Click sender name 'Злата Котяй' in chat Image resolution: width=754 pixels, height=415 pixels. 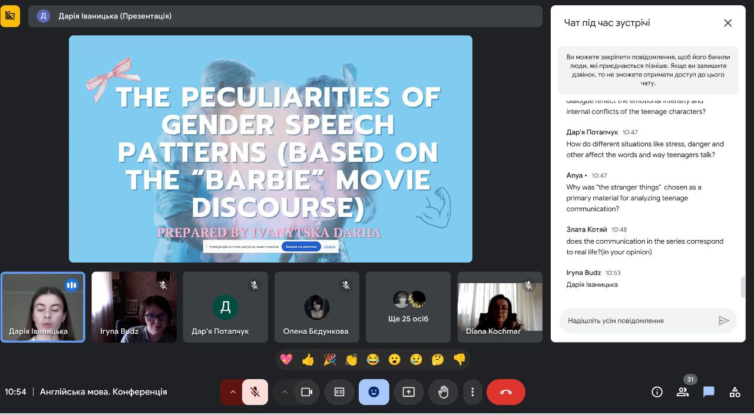pyautogui.click(x=587, y=230)
